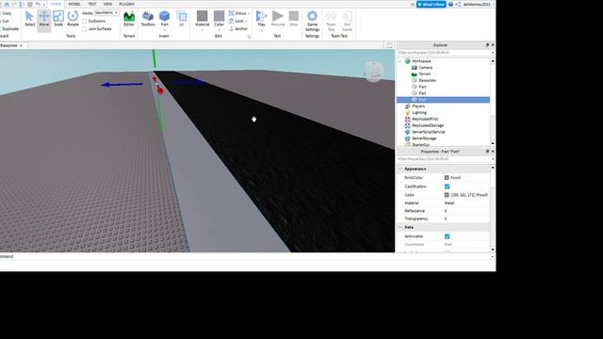This screenshot has height=339, width=603.
Task: Lock the selected part
Action: (237, 21)
